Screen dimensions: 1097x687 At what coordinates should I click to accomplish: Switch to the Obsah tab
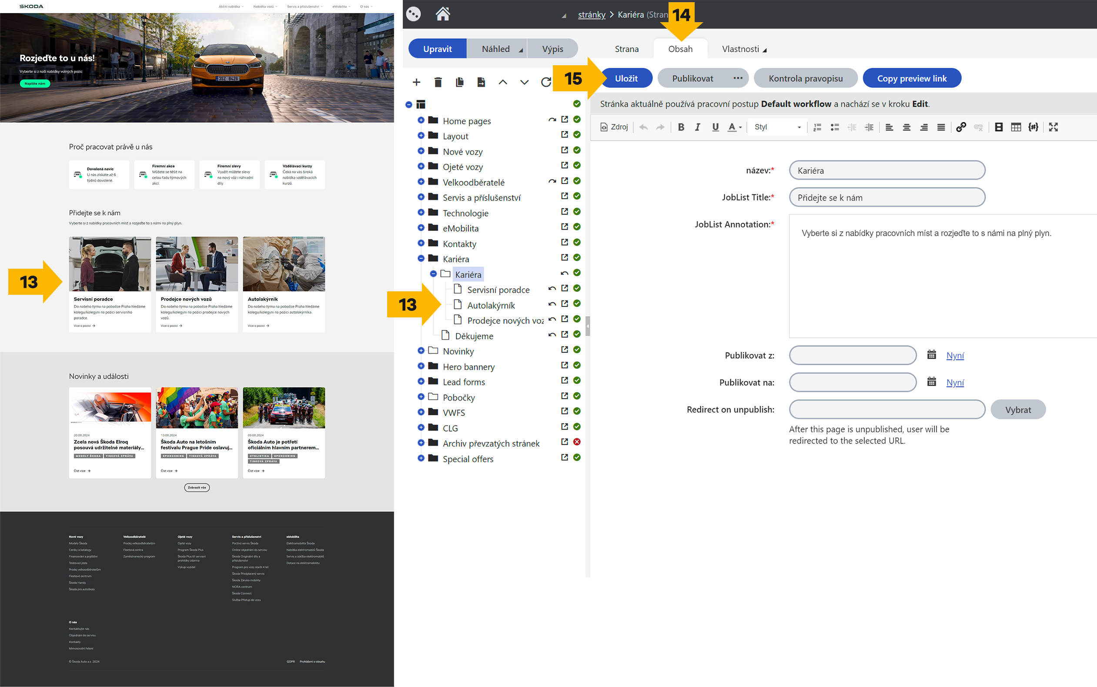pyautogui.click(x=680, y=49)
